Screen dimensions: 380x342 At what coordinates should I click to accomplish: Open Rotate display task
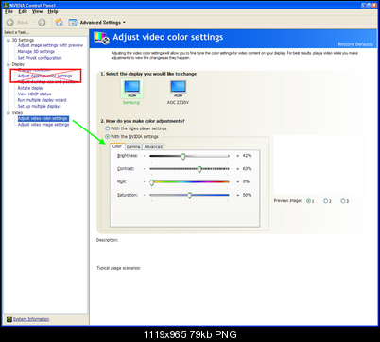coord(30,88)
